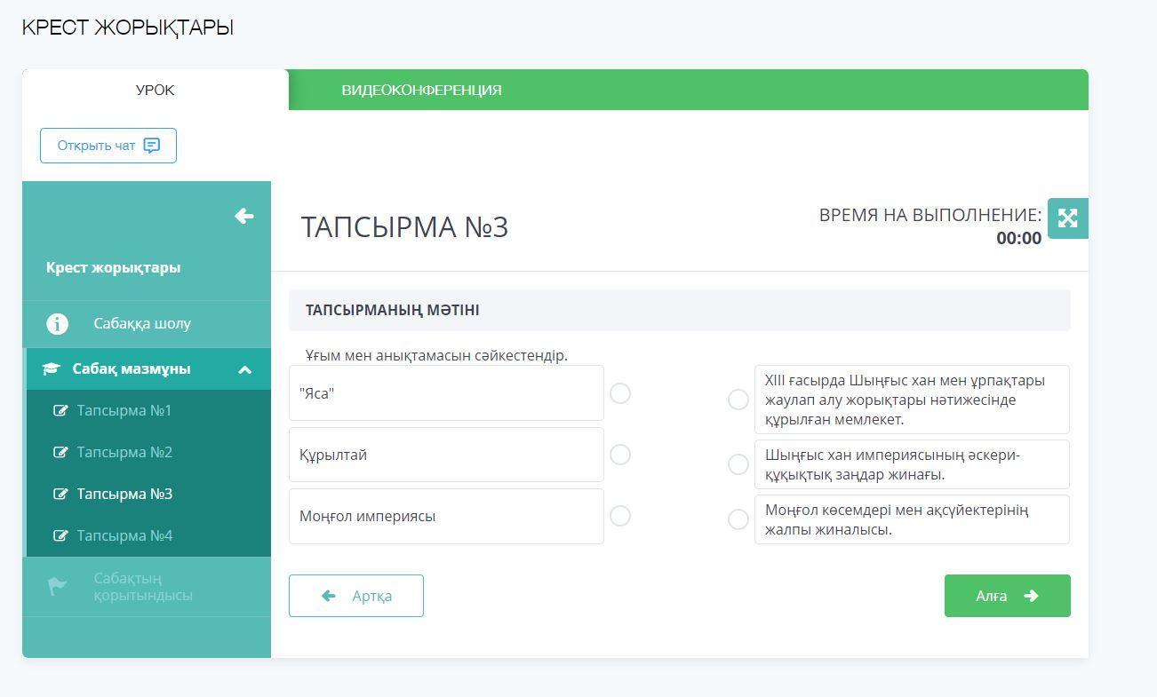Select the radio button next to Құрылтай
Image resolution: width=1157 pixels, height=697 pixels.
pos(620,455)
